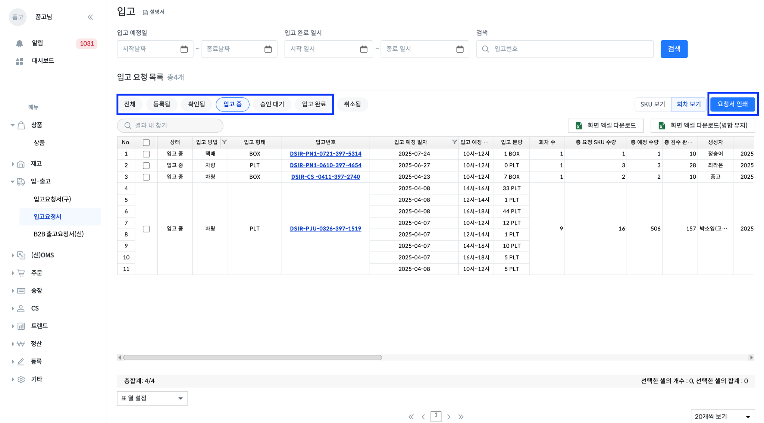The image size is (764, 423).
Task: Collapse the 입·출고 menu arrow
Action: click(x=13, y=182)
